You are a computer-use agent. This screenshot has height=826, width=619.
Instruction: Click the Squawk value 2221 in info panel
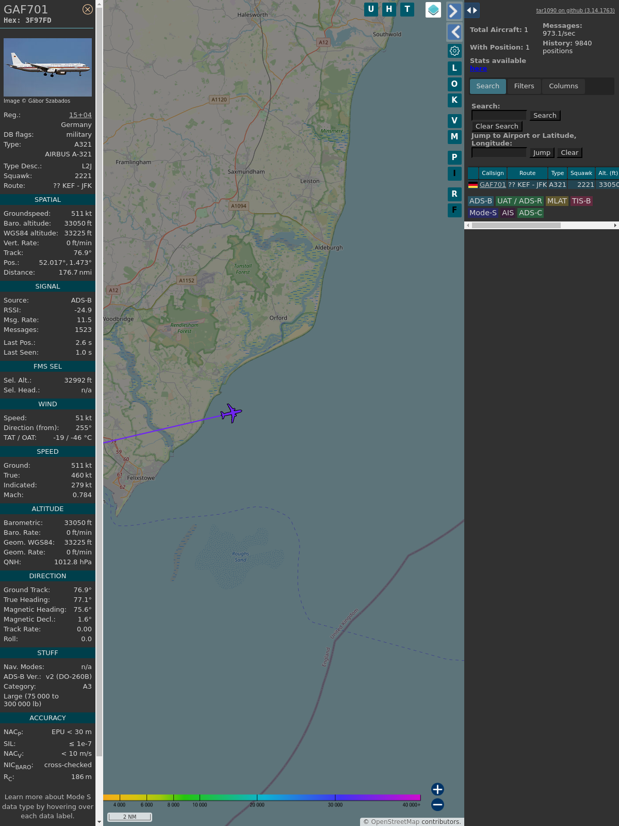pos(83,176)
